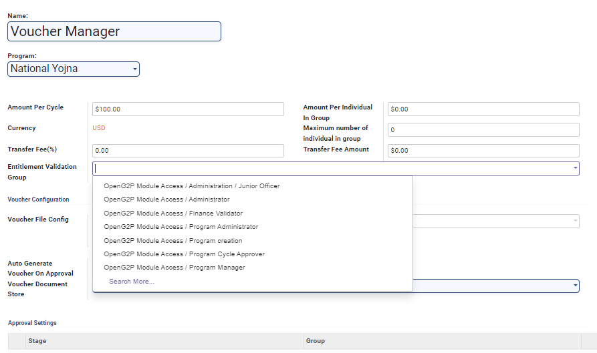Click the Entitlement Validation Group text input
The height and width of the screenshot is (353, 597).
point(331,169)
